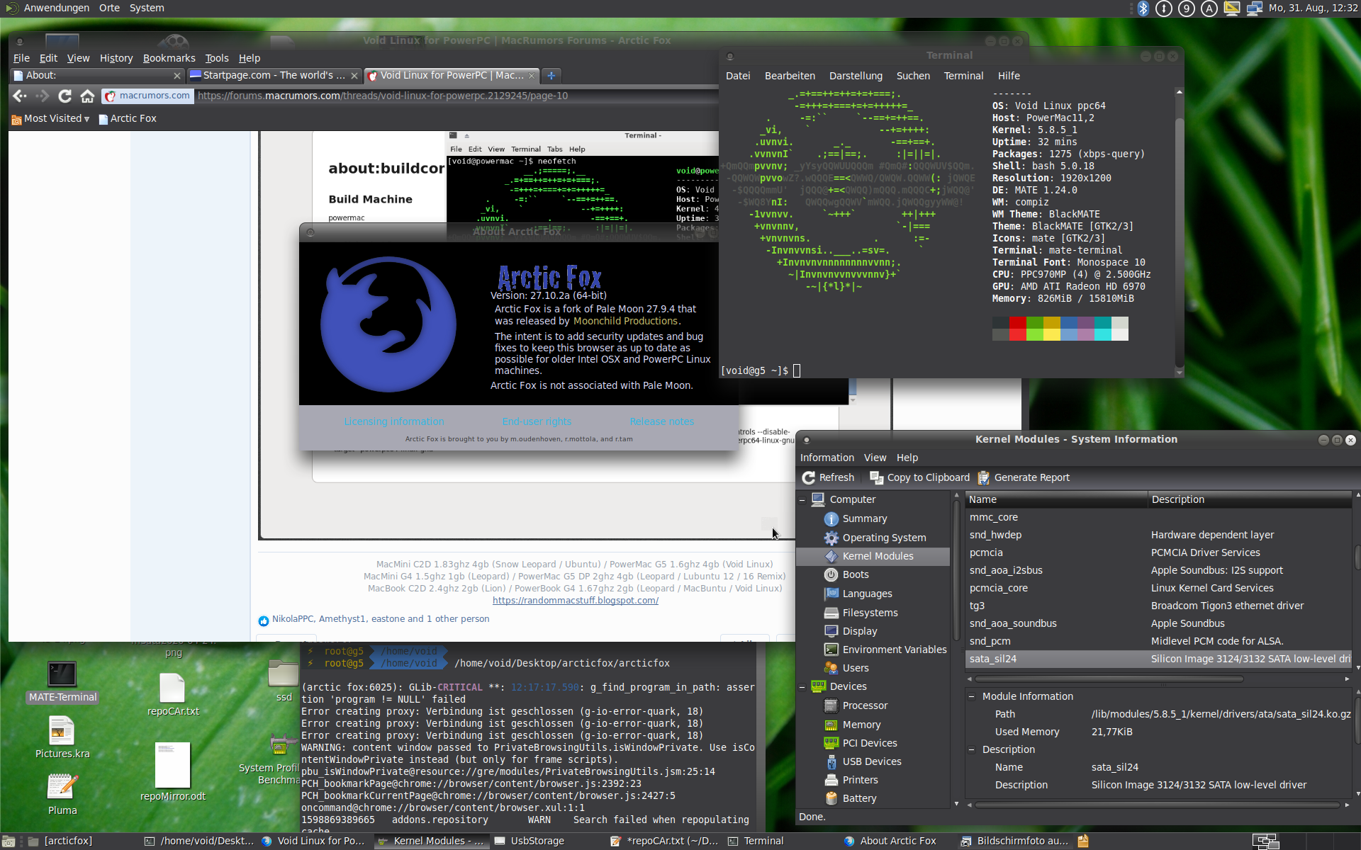Open MATE-Terminal desktop icon
Screen dimensions: 1361x850
62,681
